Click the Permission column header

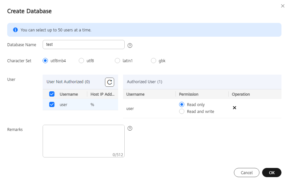tap(189, 94)
